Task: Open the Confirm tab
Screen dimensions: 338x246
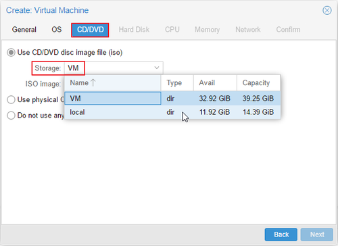Action: (x=288, y=30)
